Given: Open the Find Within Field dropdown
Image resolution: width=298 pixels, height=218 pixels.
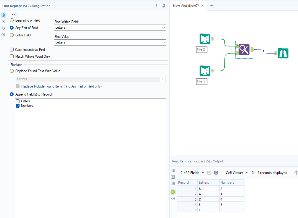Looking at the screenshot, I should [164, 28].
